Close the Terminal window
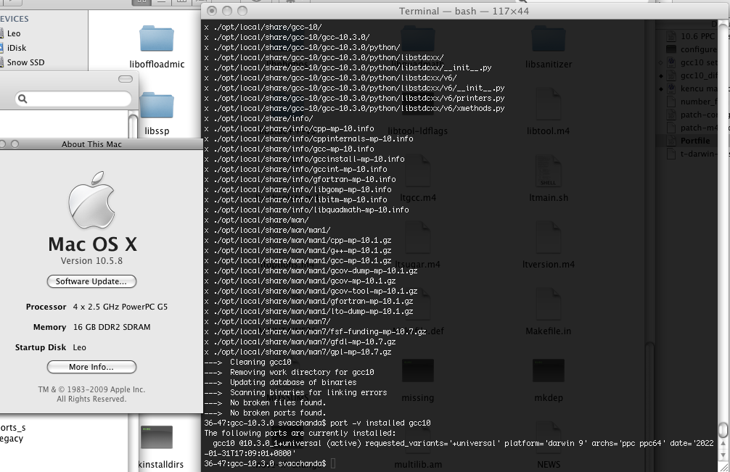This screenshot has height=472, width=730. click(x=212, y=11)
